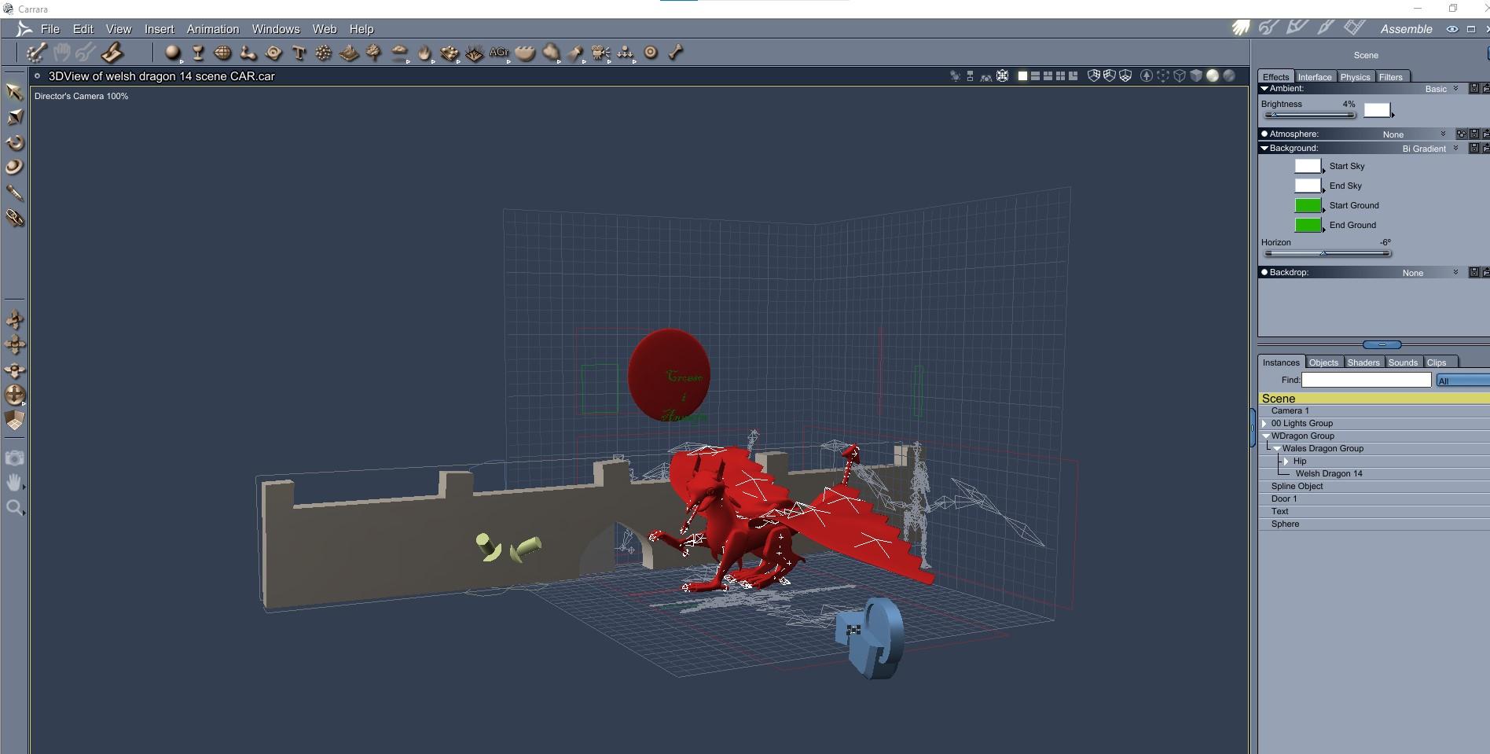
Task: Toggle flat shaded cube display mode
Action: [x=1196, y=76]
